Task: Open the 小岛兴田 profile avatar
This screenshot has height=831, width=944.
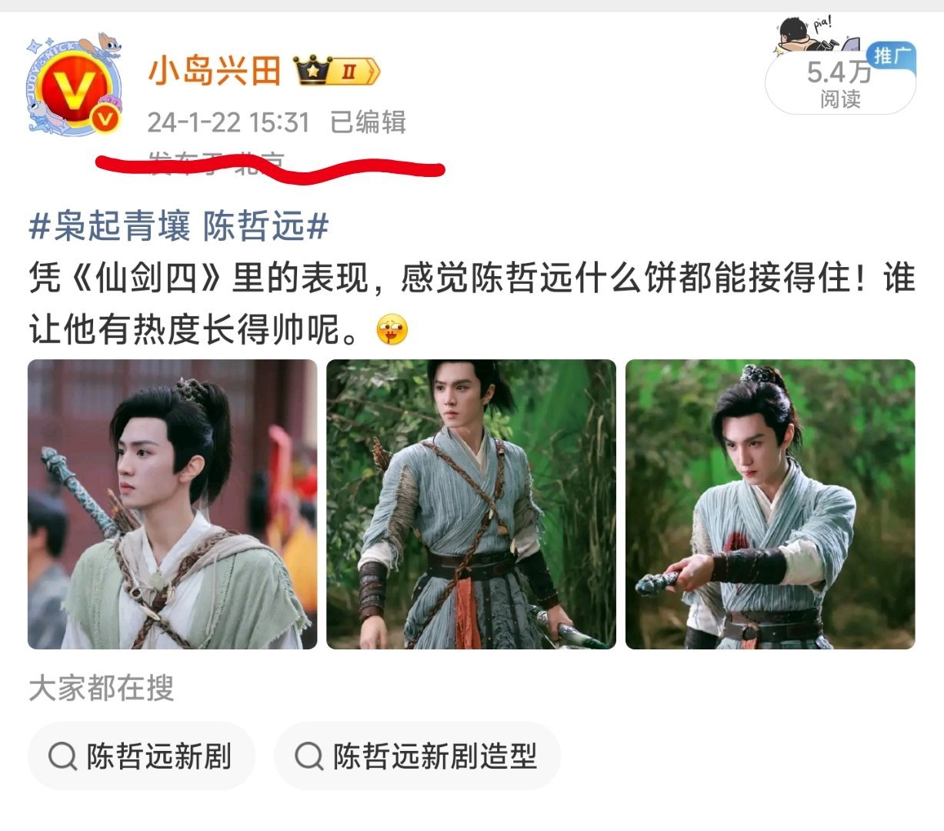Action: pos(74,86)
